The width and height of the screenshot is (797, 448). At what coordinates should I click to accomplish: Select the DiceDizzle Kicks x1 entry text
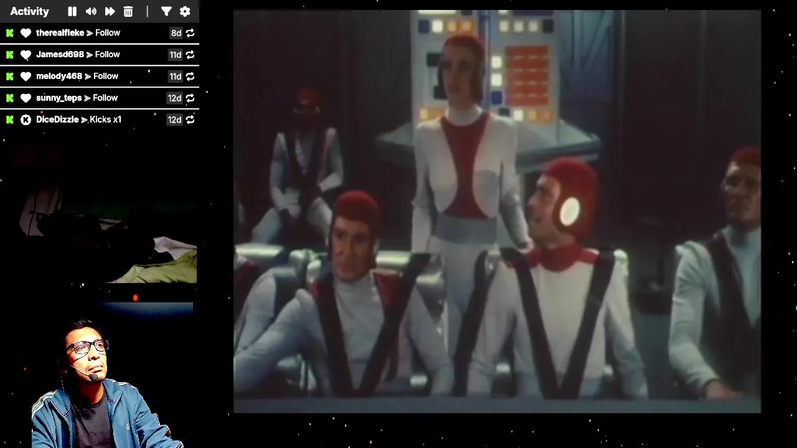[78, 119]
